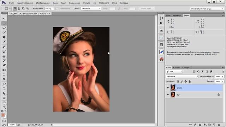226x127 pixels.
Task: Open the Файл menu
Action: [x=12, y=3]
